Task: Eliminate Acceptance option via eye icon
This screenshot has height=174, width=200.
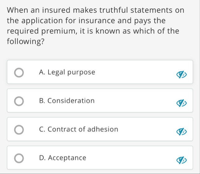Action: (181, 160)
